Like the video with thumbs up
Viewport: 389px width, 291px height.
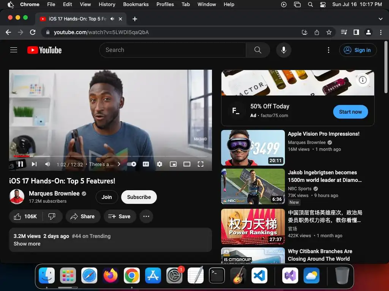coord(25,216)
